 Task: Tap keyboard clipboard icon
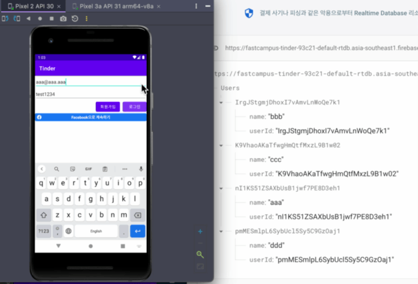[105, 169]
